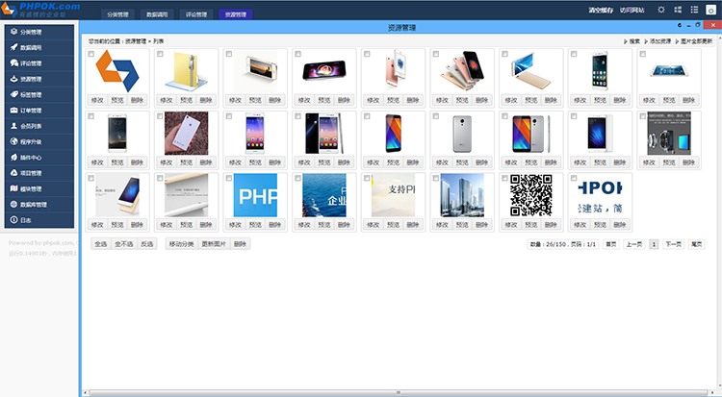Open 数据调用 rocket item in sidebar
The height and width of the screenshot is (397, 722).
coord(39,48)
